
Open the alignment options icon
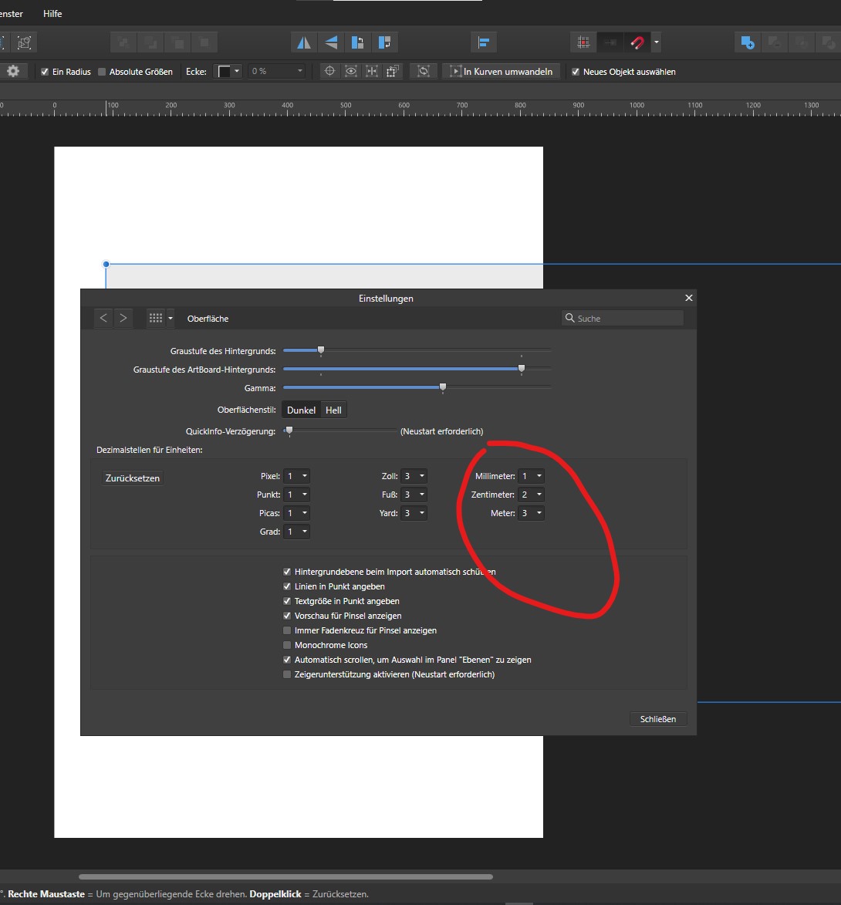[484, 42]
